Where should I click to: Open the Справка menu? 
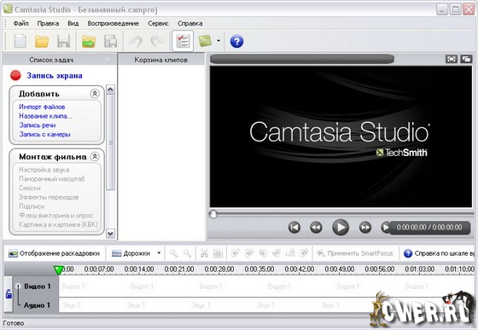click(x=189, y=23)
